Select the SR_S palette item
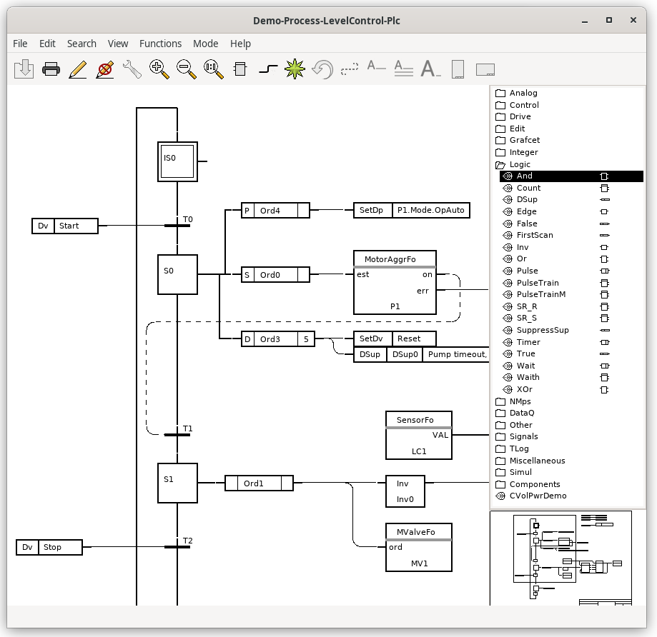 (571, 318)
